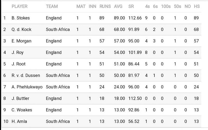
Task: Sort by the AVG column header
Action: [118, 6]
